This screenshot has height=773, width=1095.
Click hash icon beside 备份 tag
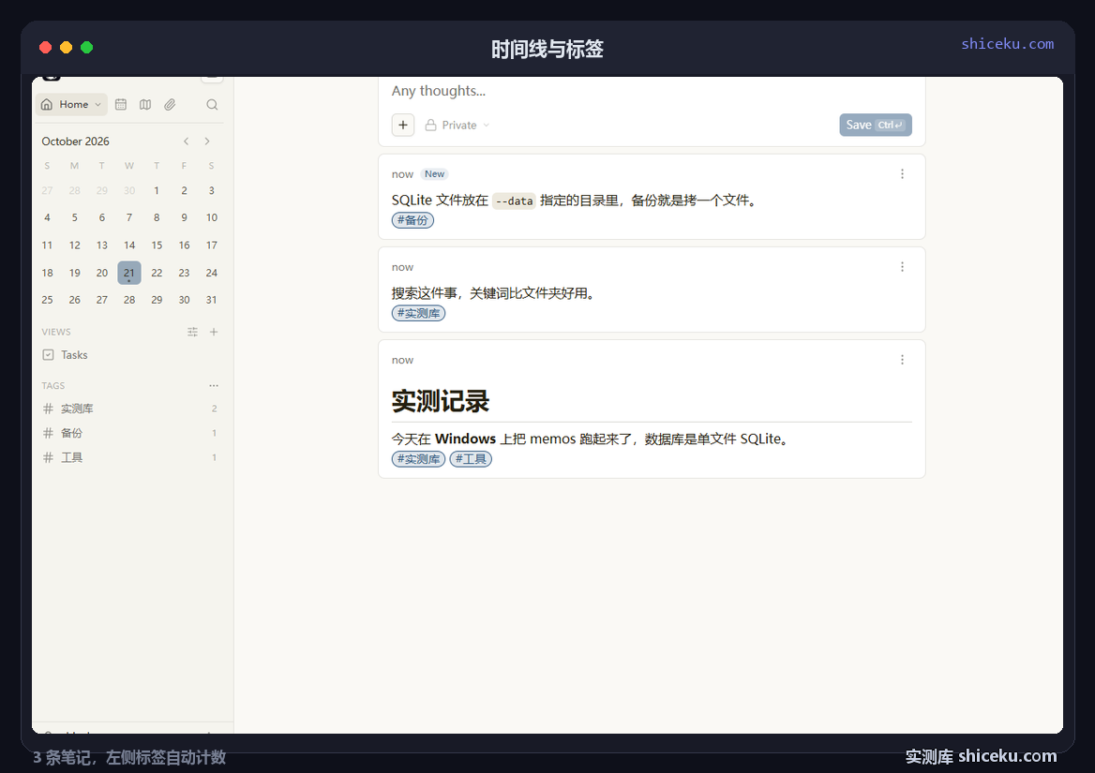[48, 433]
